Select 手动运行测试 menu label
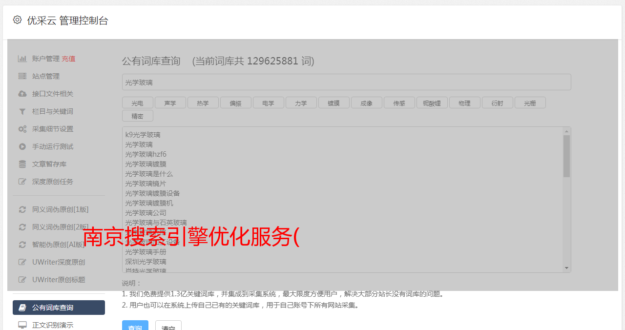 tap(53, 146)
